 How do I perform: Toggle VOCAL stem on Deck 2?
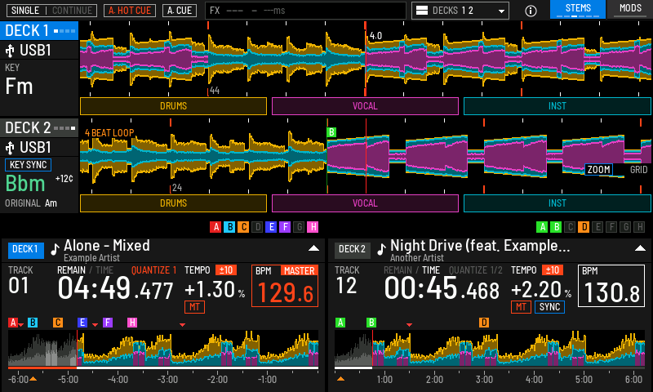coord(365,203)
